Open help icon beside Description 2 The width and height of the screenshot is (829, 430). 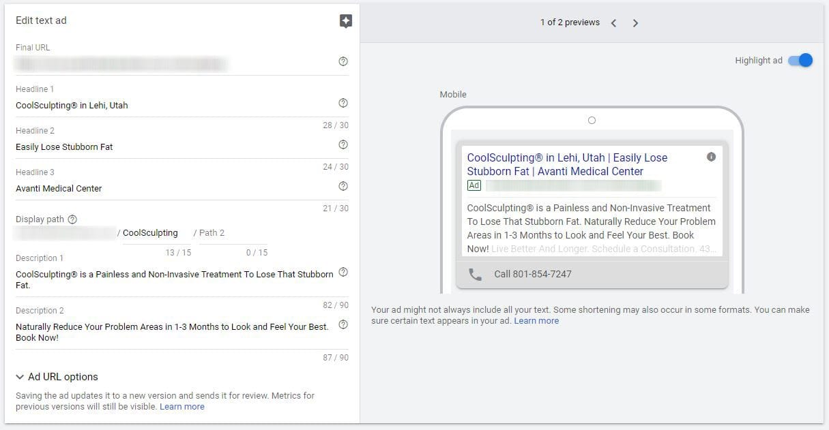[x=343, y=324]
